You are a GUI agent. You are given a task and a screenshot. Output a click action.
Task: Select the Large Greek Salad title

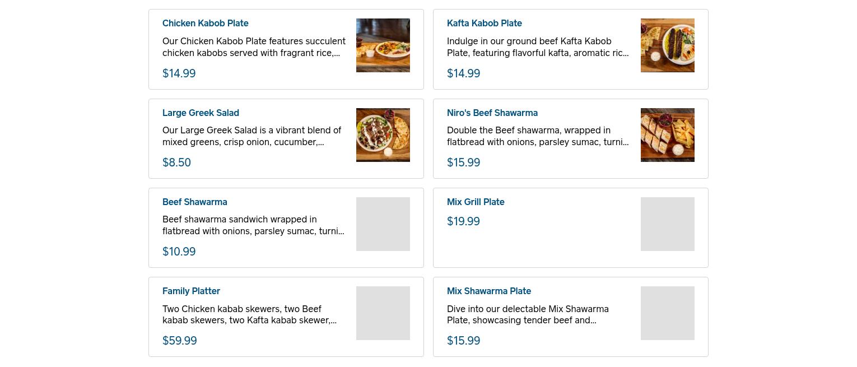click(201, 113)
